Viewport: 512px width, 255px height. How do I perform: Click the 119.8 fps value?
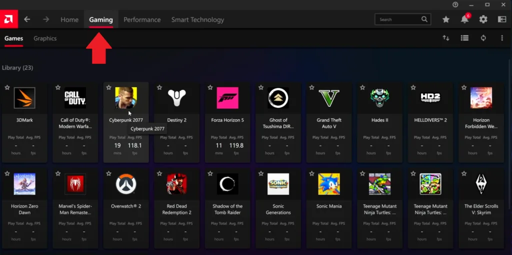tap(236, 145)
